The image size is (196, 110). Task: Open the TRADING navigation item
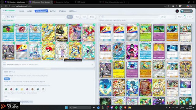(x=62, y=11)
